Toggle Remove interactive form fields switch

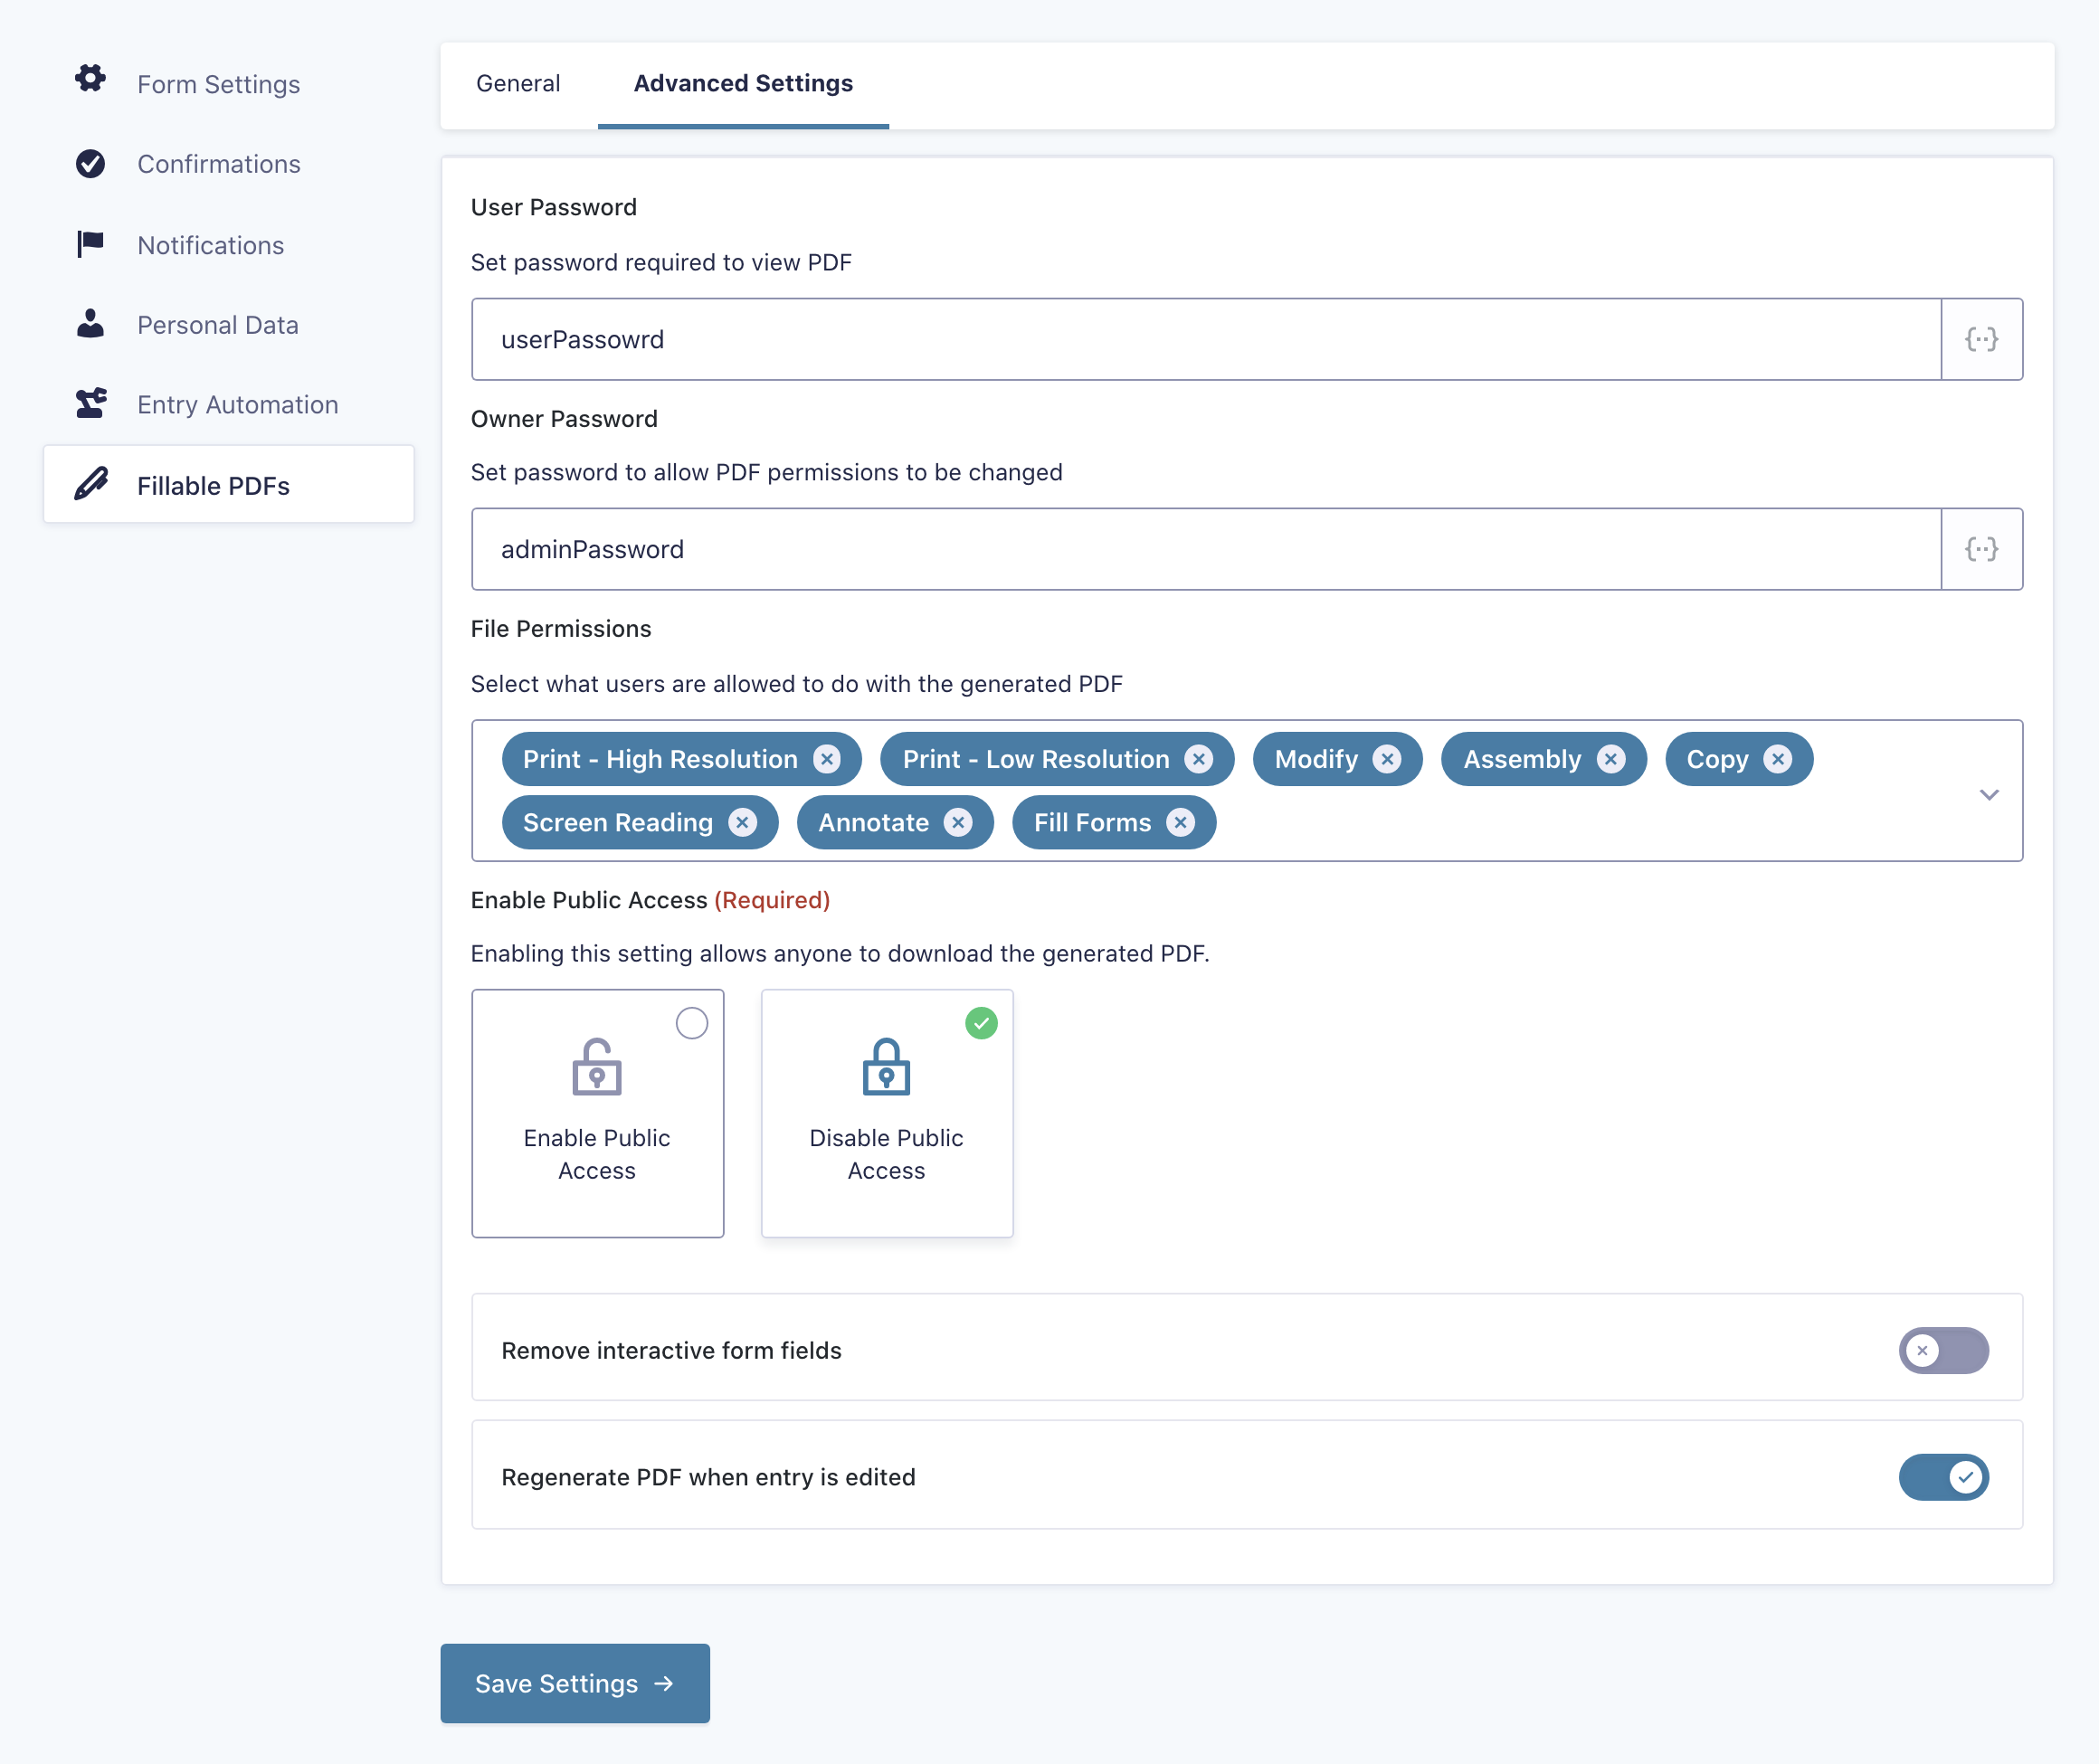click(1943, 1350)
